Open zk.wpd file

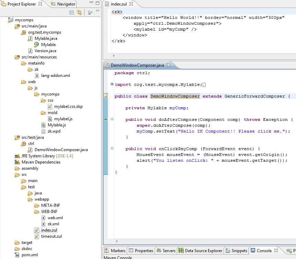pos(54,131)
